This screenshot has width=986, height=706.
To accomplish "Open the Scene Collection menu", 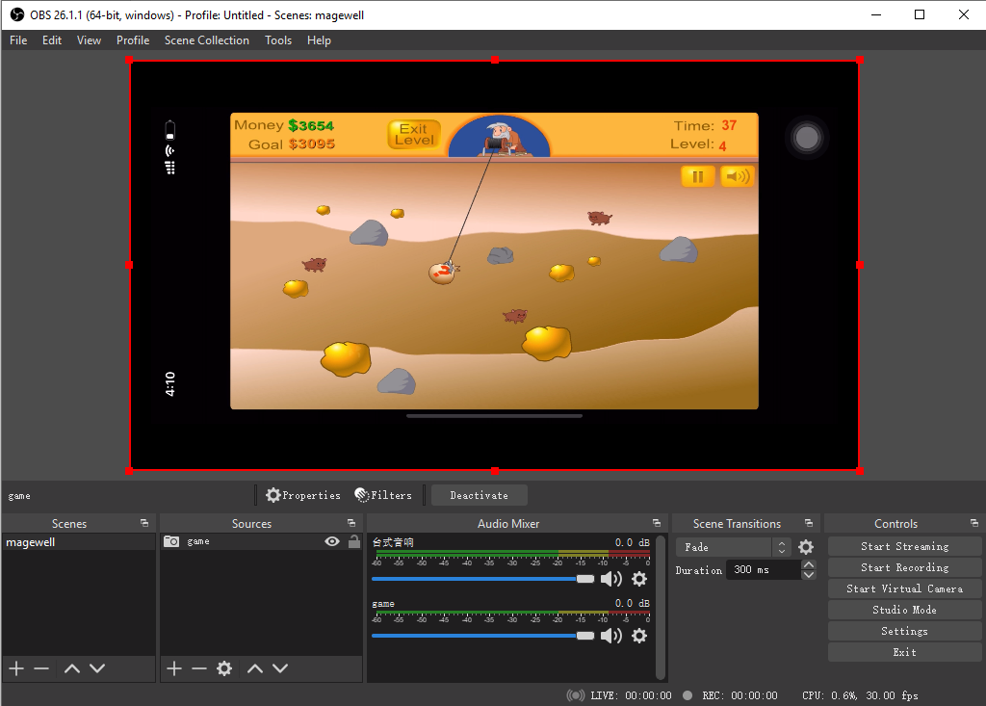I will point(207,40).
